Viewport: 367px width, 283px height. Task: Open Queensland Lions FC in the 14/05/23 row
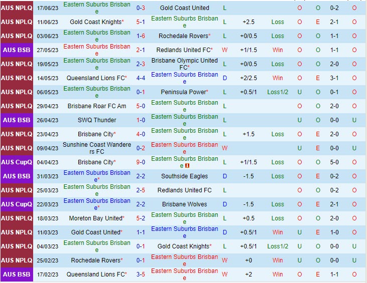click(x=97, y=78)
